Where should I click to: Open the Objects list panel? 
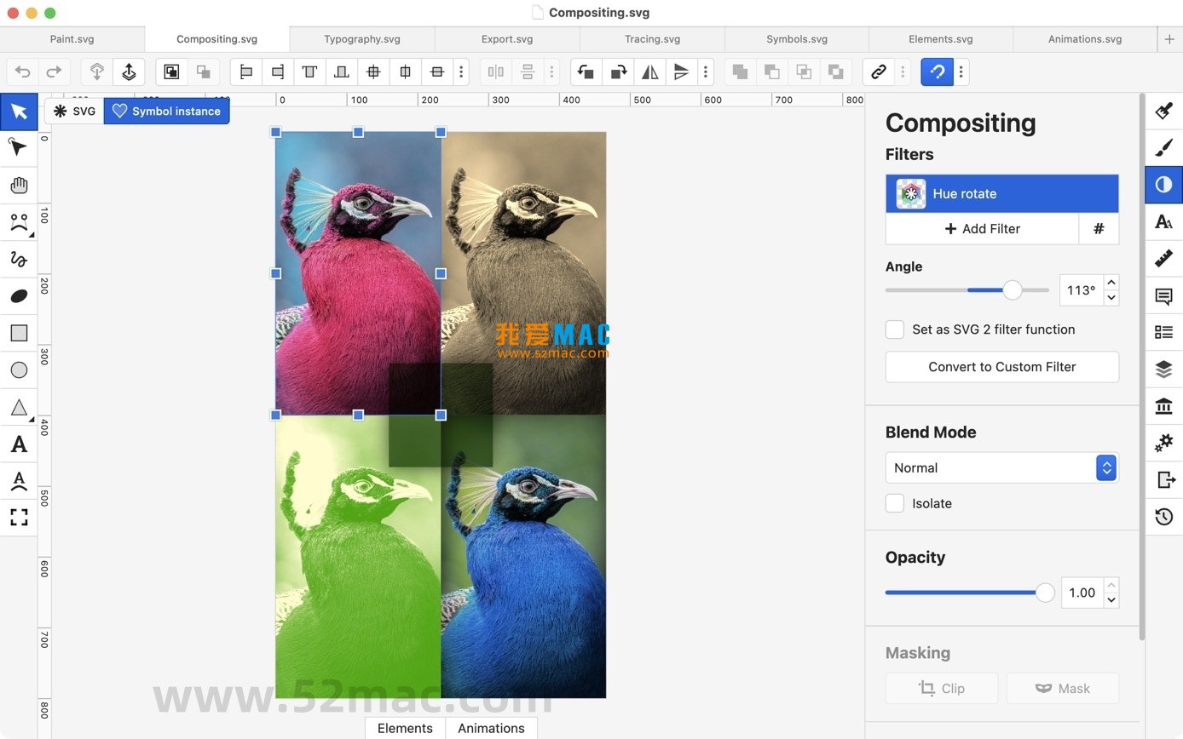pos(1164,332)
